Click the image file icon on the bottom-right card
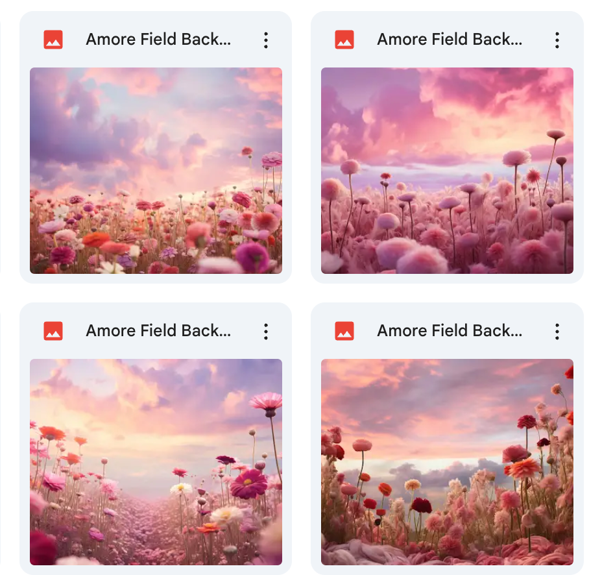589x575 pixels. pos(344,331)
